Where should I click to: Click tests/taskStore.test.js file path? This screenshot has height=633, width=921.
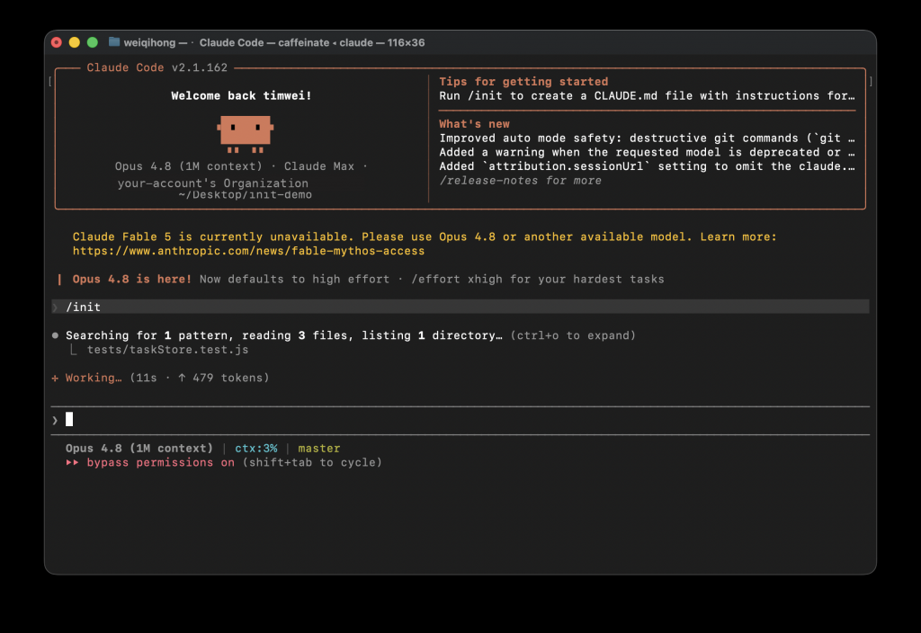[168, 350]
